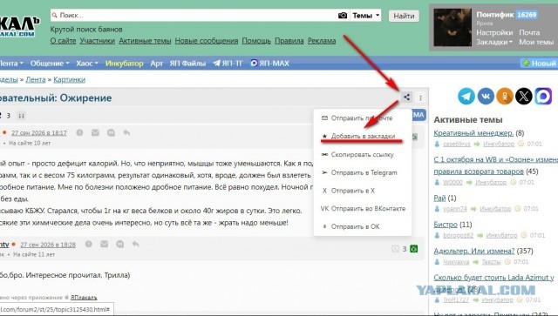
Task: Open the MAX messenger social icon
Action: [x=543, y=96]
